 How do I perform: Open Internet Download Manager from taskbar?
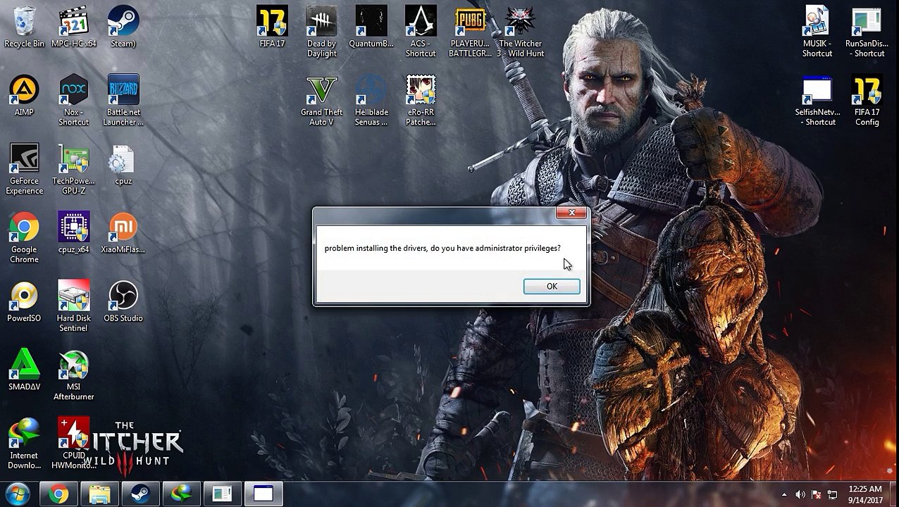coord(182,494)
